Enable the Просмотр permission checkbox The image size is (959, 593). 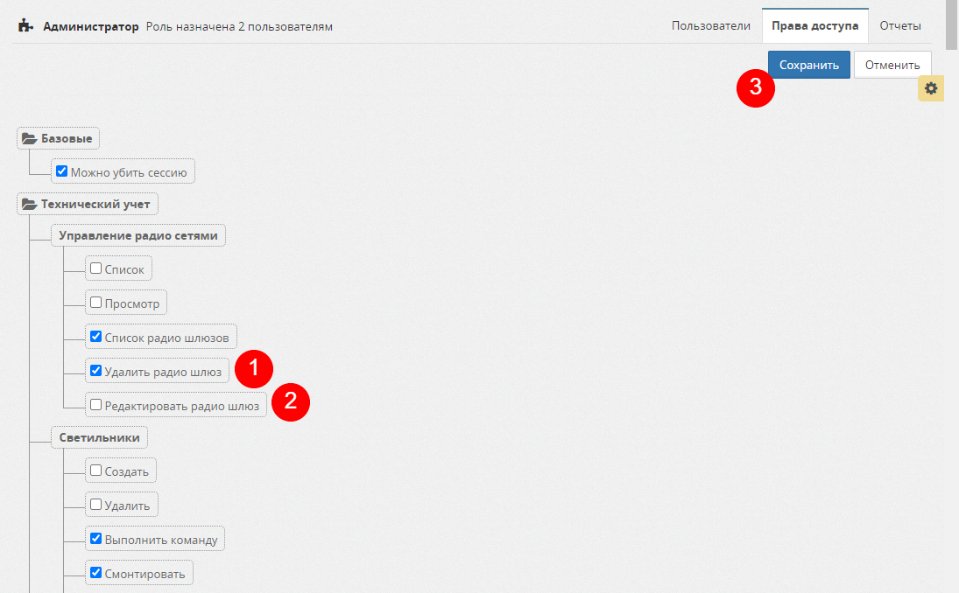(96, 303)
